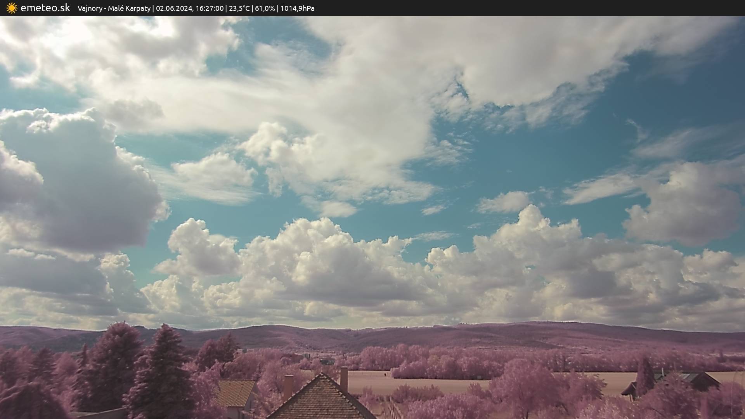The height and width of the screenshot is (419, 745).
Task: Click the Vajnory - Malé Karpaty location label
Action: (x=114, y=9)
